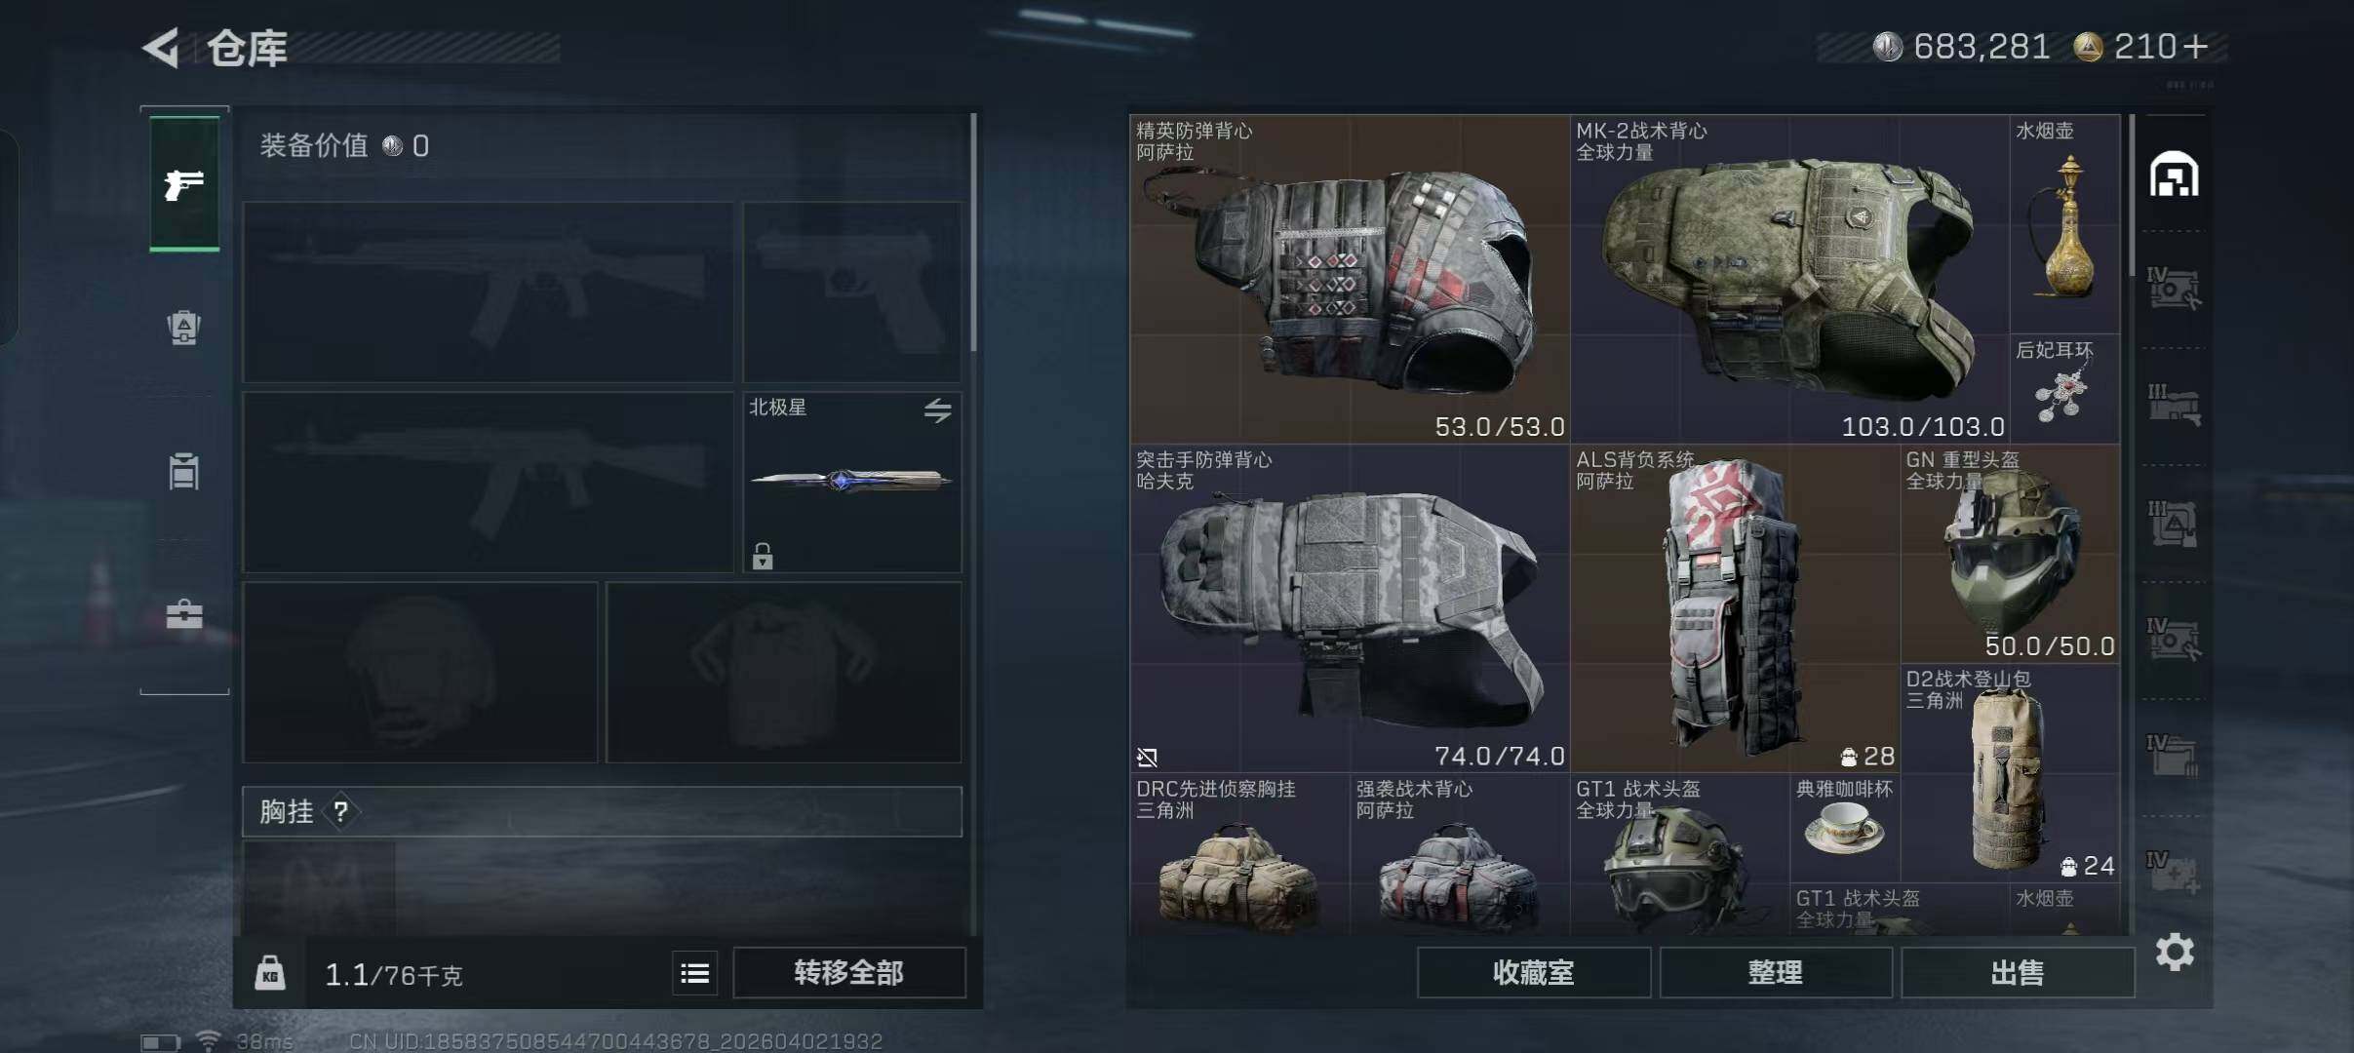Open the briefcase tab in left sidebar

point(183,614)
